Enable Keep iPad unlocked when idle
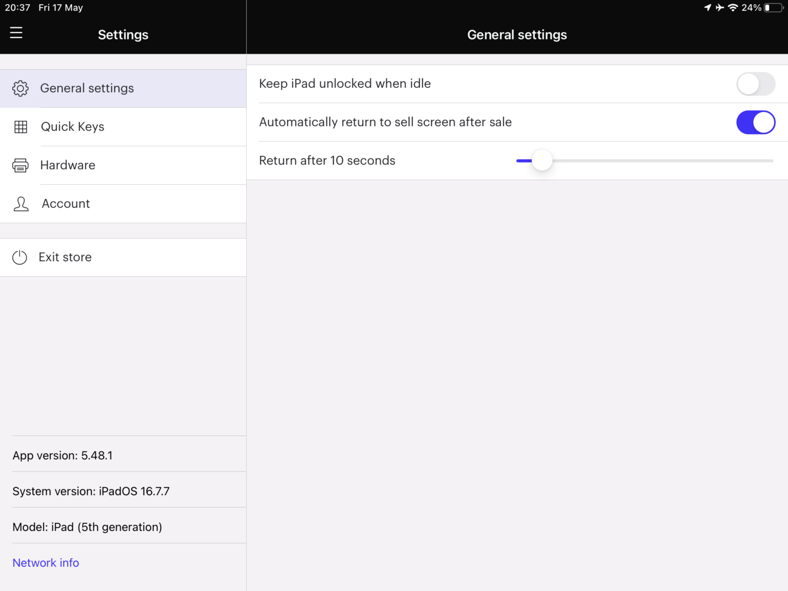Viewport: 788px width, 591px height. pyautogui.click(x=756, y=84)
